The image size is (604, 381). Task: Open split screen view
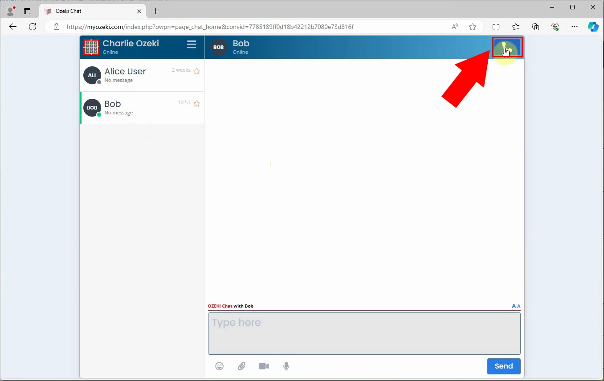point(496,27)
